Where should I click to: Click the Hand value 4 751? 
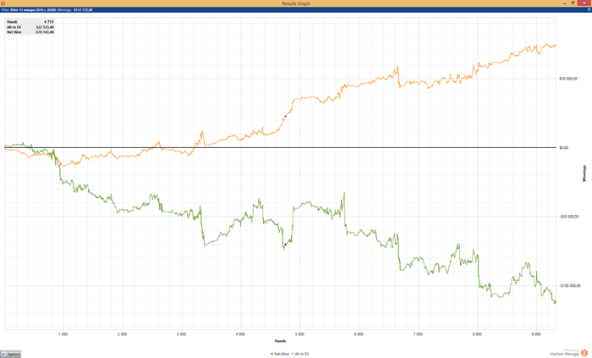tap(49, 22)
